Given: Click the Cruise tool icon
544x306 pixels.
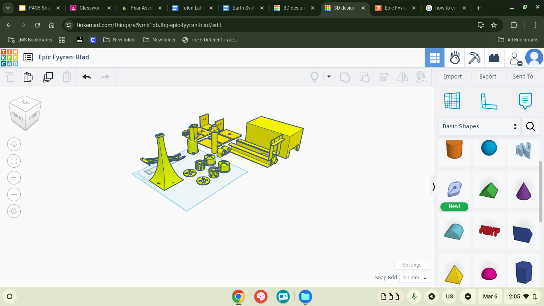Looking at the screenshot, I should [x=421, y=77].
